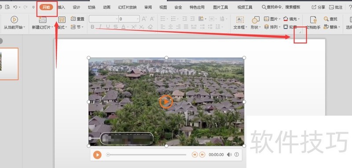Open the 形状 shapes gallery
This screenshot has width=352, height=168.
coord(256,22)
